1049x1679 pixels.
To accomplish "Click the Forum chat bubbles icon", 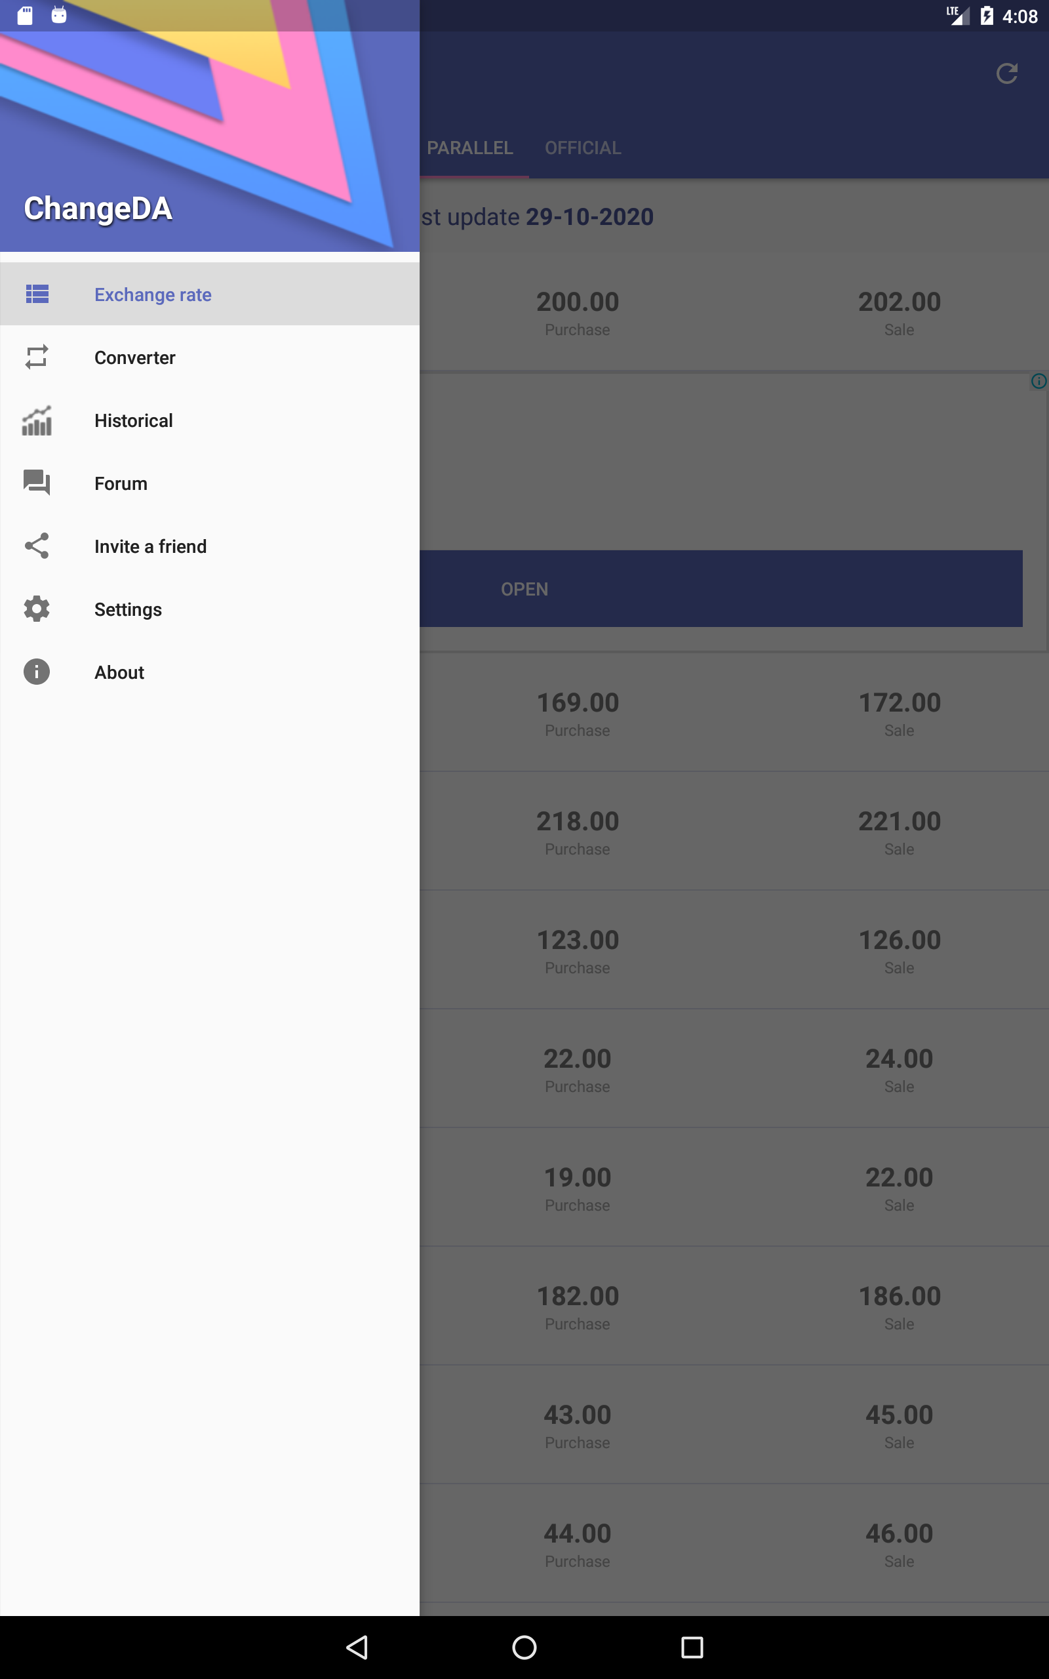I will coord(37,482).
